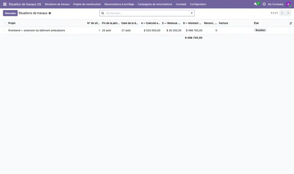The image size is (294, 174).
Task: Open the conversations messages icon
Action: pyautogui.click(x=256, y=4)
